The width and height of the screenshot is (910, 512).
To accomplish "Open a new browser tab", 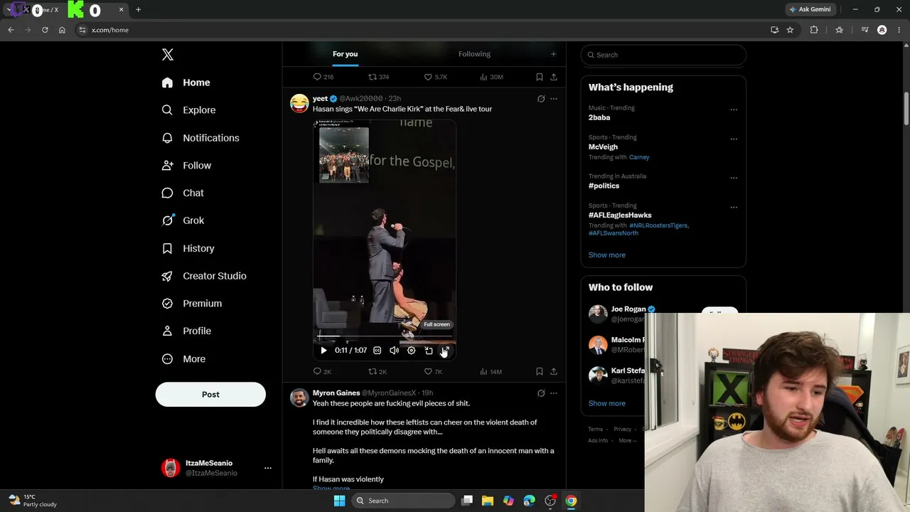I will click(138, 10).
